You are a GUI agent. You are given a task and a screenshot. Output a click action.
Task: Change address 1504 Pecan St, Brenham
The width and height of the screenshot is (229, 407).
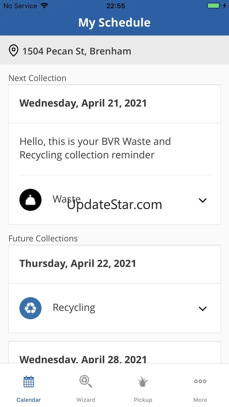point(77,51)
